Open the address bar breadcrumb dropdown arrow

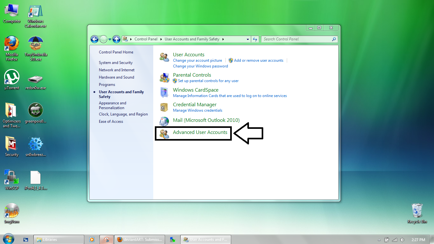pyautogui.click(x=248, y=39)
